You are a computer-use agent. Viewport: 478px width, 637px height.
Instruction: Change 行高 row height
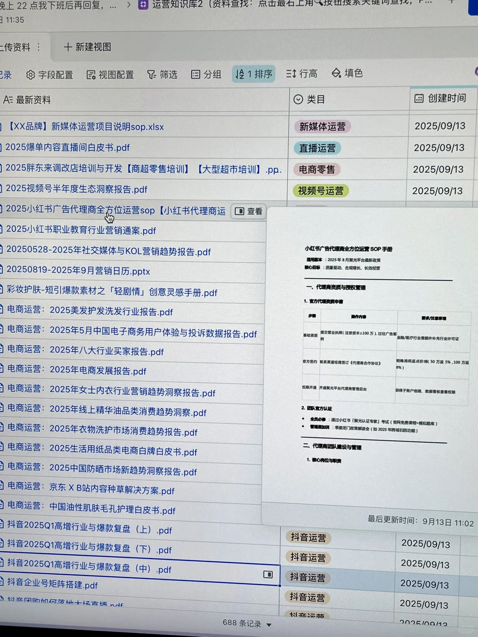click(302, 73)
